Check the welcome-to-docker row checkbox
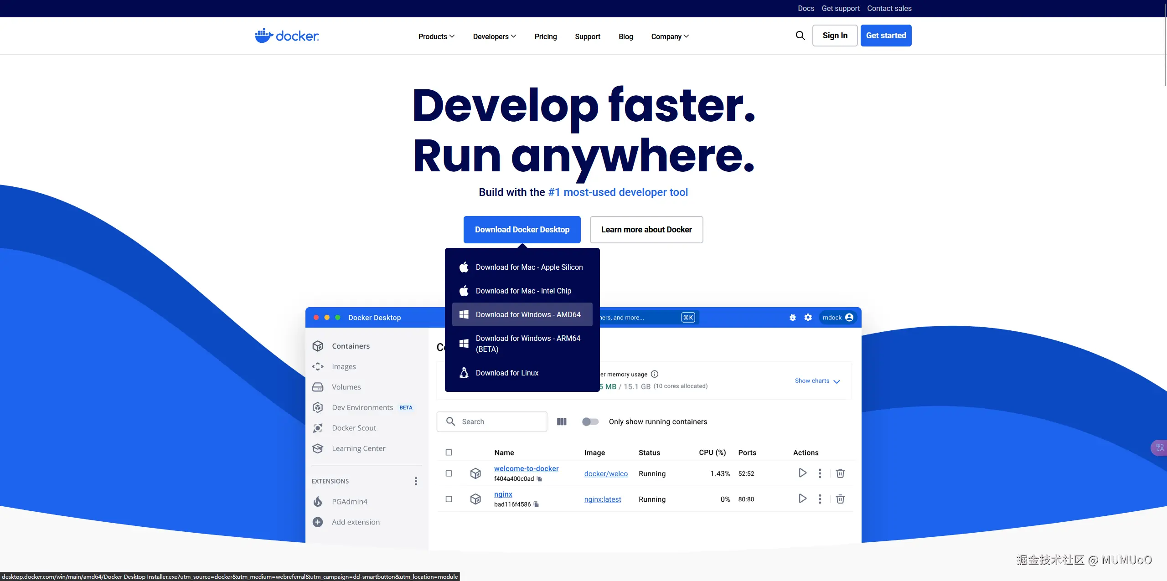 pos(449,473)
